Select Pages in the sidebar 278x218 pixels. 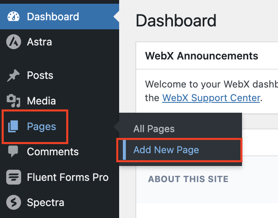coord(41,127)
